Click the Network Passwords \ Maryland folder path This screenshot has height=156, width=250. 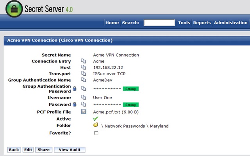click(x=135, y=126)
